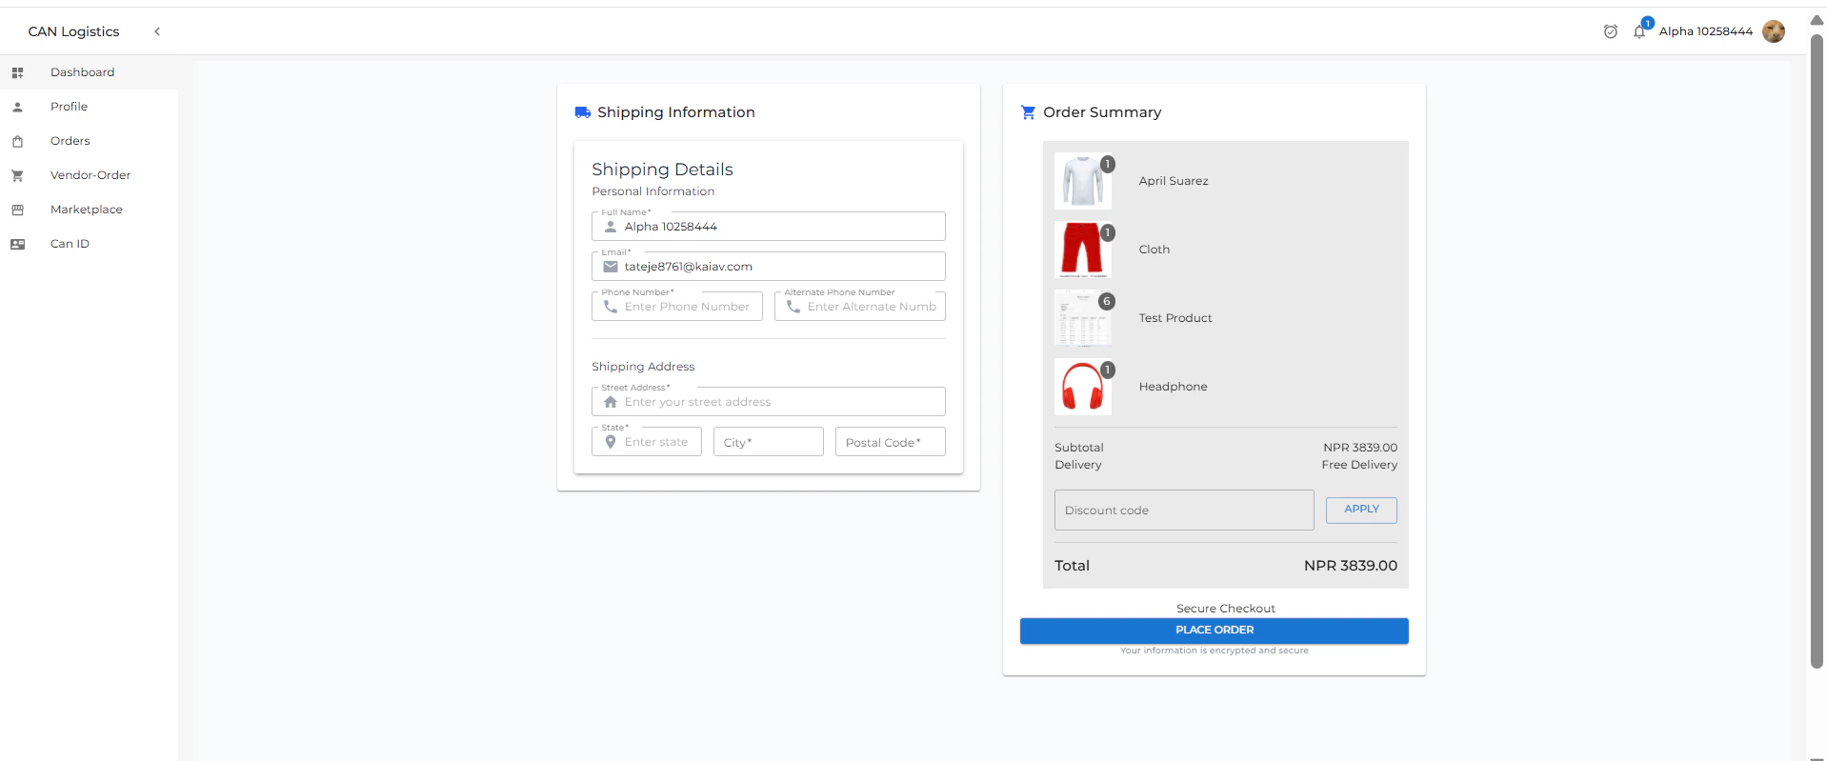Click the Marketplace storefront icon
This screenshot has width=1827, height=761.
17,210
